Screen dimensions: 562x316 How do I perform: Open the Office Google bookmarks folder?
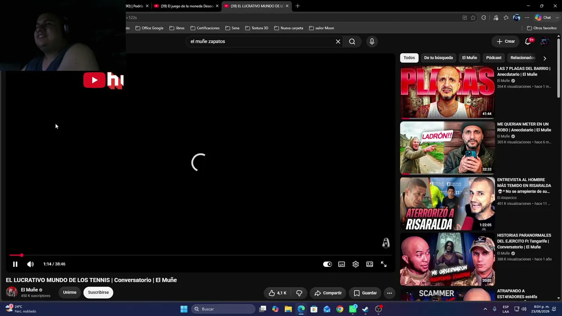pyautogui.click(x=149, y=28)
